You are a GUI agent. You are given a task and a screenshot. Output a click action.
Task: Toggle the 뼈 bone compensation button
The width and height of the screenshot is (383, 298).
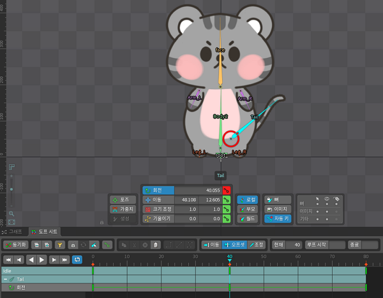pos(278,200)
